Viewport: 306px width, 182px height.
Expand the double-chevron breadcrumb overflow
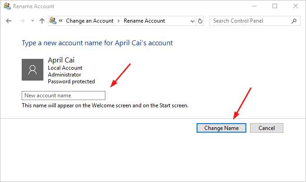61,21
